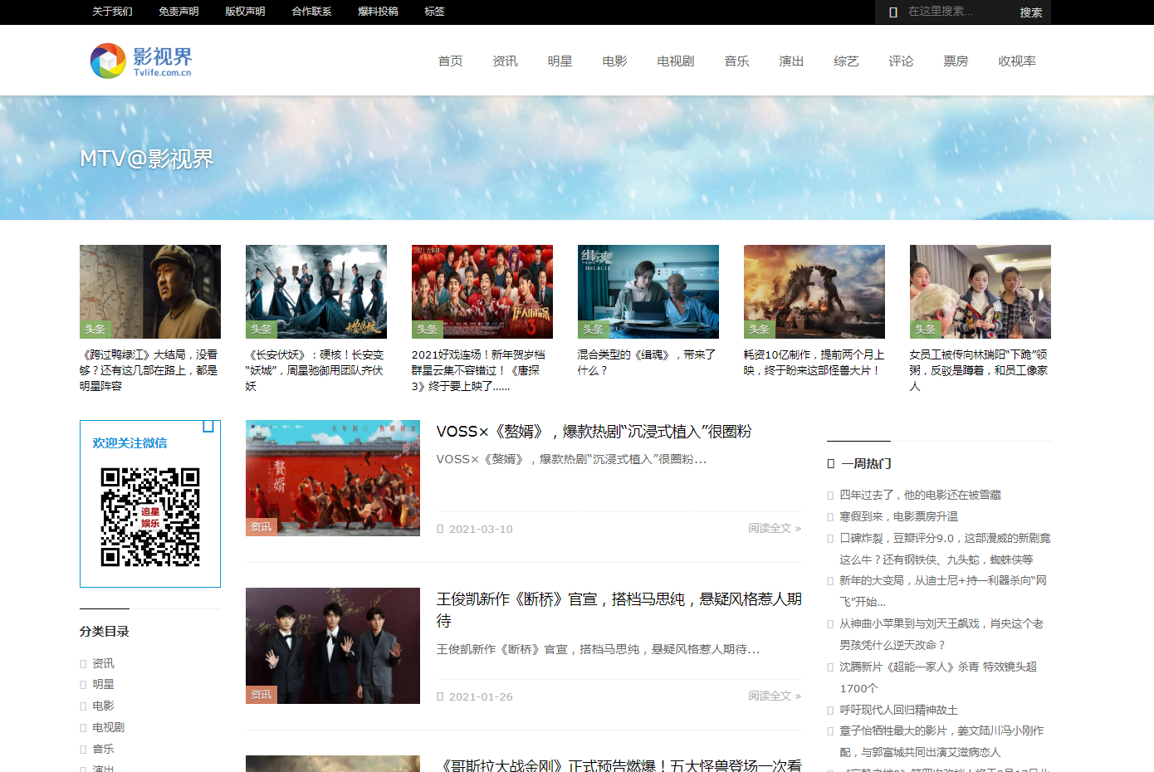
Task: Click the 影视界 Tvlife site logo
Action: tap(141, 61)
